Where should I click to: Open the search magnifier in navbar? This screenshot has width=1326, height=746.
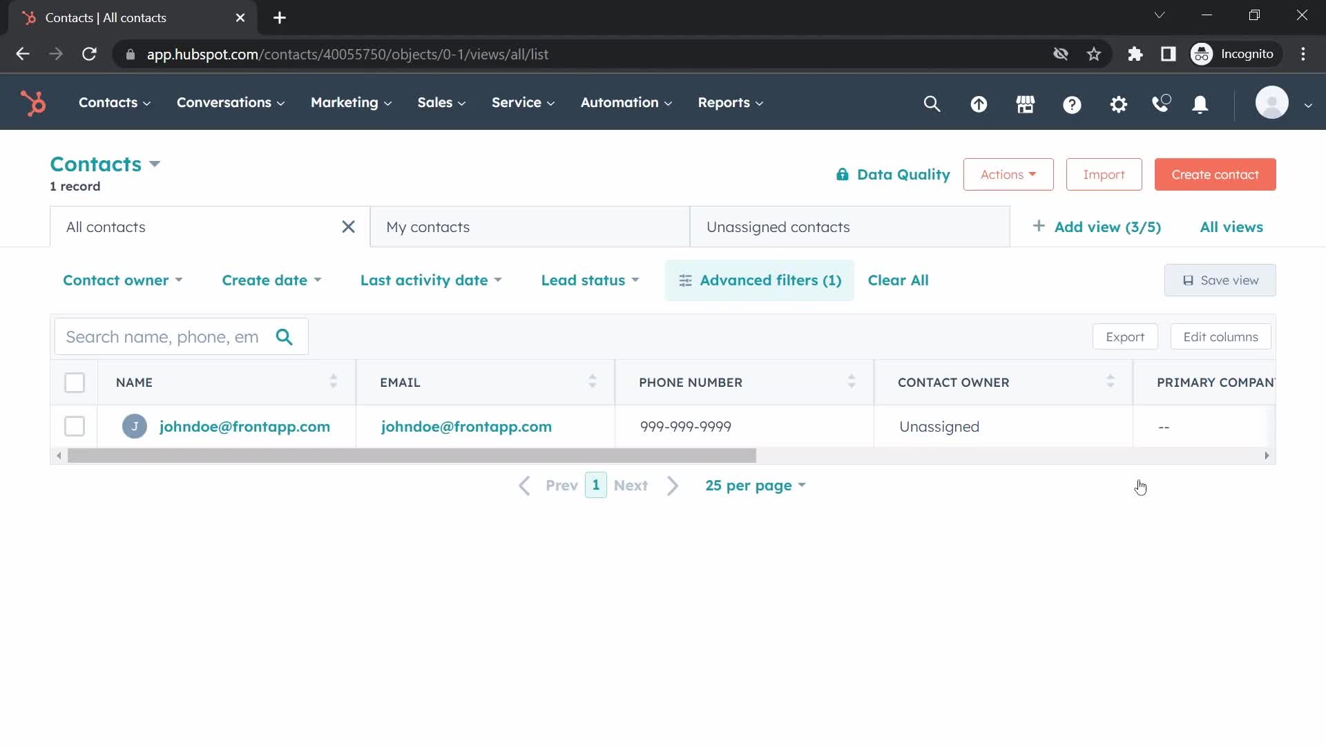932,104
